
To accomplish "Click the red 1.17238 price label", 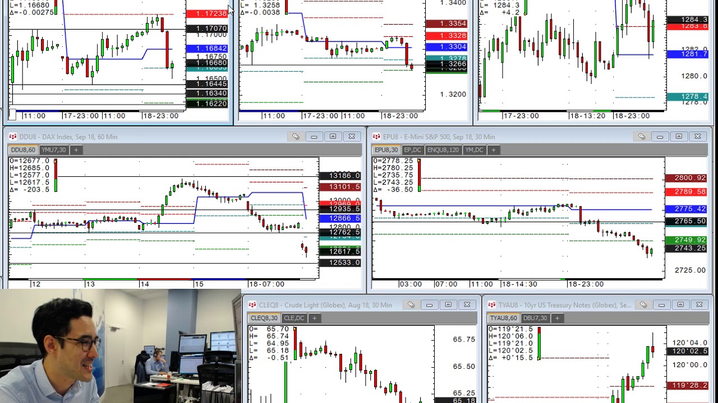I will (207, 13).
